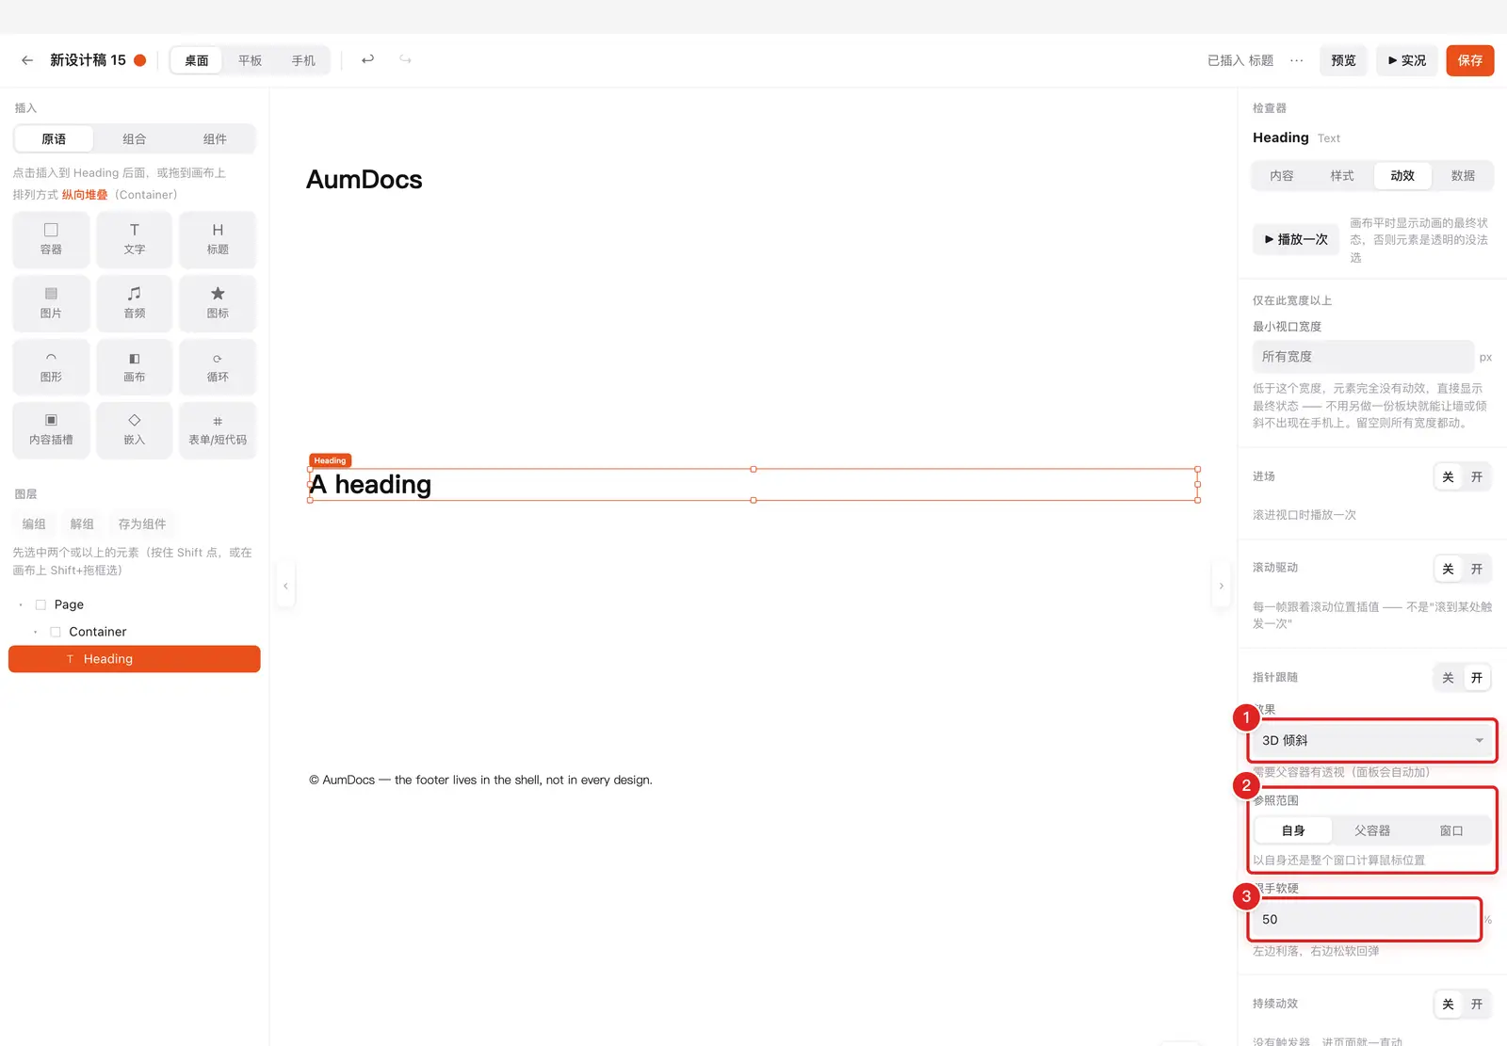Screen dimensions: 1507x1046
Task: Switch to the 平板 tablet view
Action: click(x=250, y=60)
